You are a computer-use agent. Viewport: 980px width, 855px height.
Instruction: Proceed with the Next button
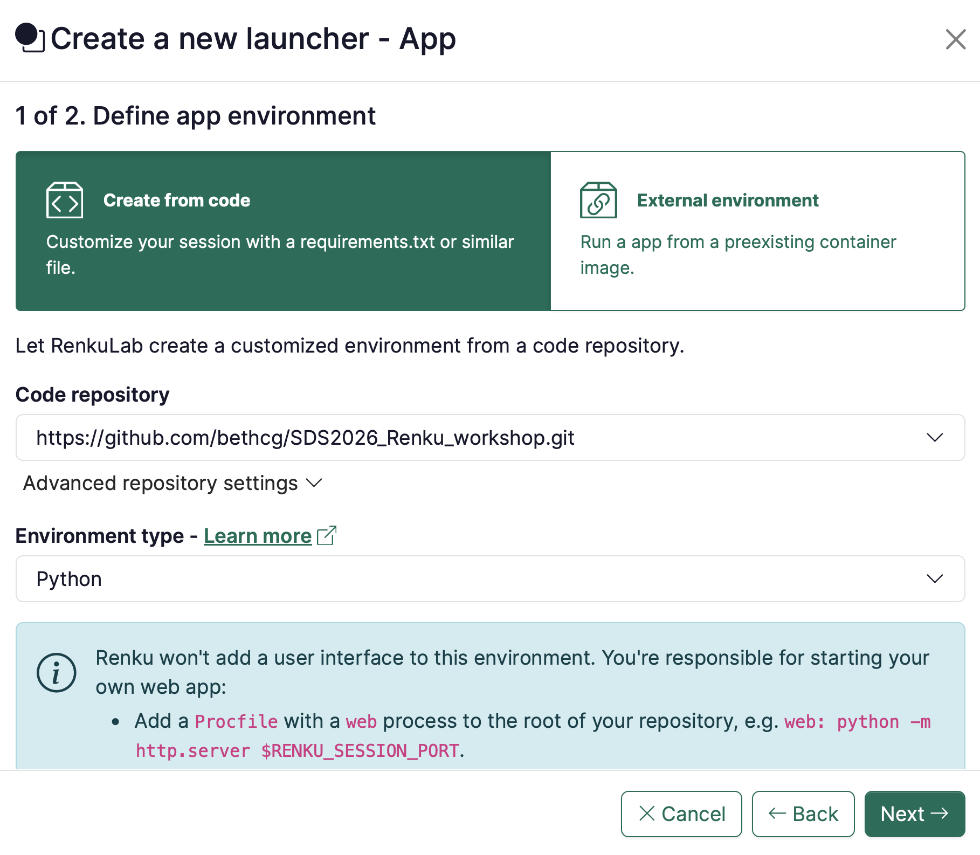(915, 814)
